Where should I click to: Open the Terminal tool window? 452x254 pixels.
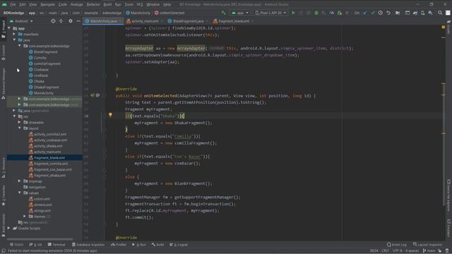56,245
